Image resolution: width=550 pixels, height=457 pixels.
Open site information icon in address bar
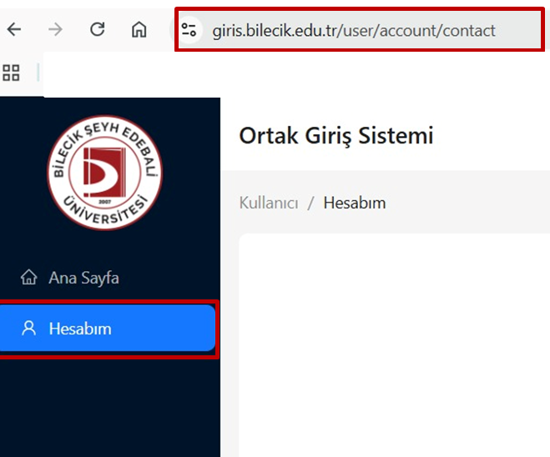(190, 31)
